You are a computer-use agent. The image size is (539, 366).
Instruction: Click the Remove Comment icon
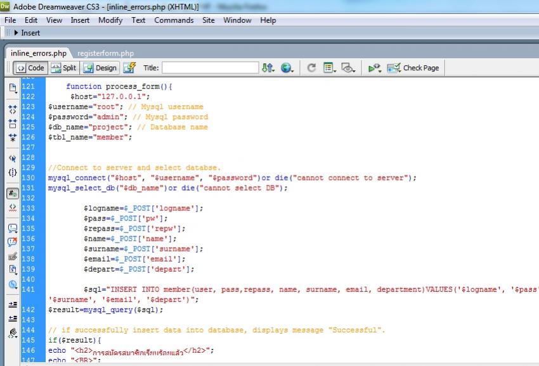13,243
